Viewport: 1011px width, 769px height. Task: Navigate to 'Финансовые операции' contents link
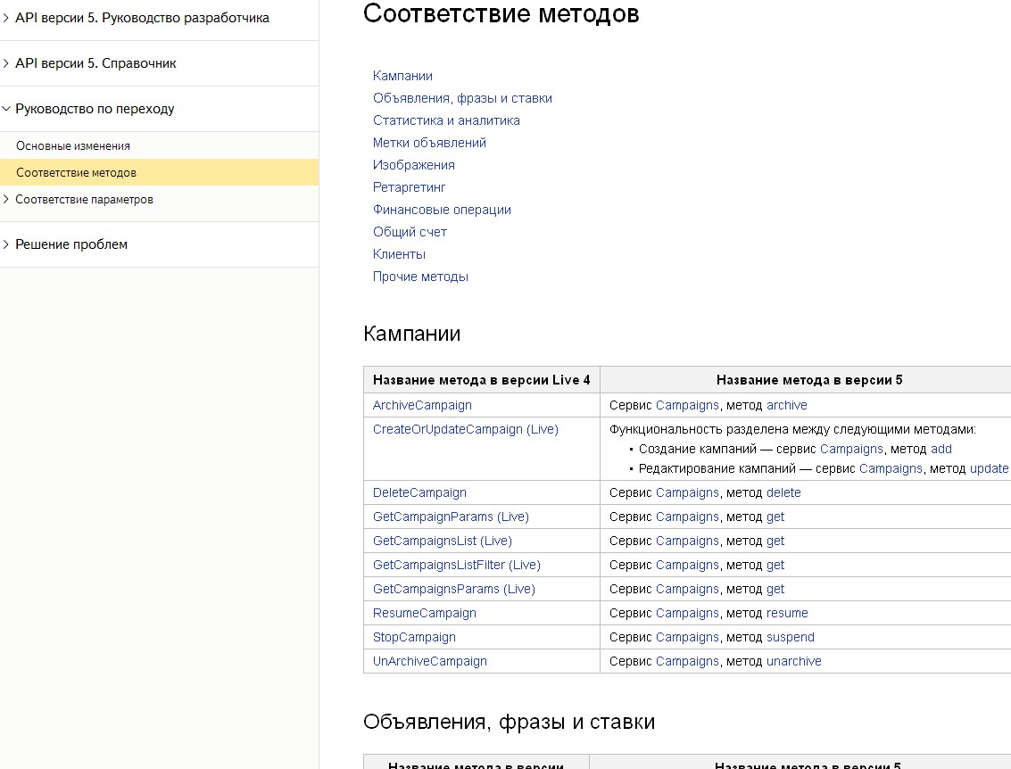(442, 210)
